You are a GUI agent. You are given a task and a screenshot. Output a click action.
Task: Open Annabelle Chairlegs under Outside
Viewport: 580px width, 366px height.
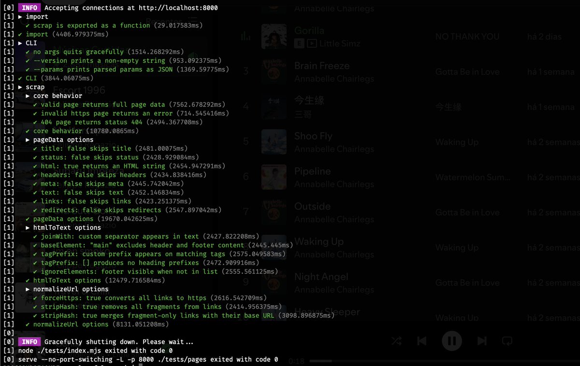coord(334,220)
